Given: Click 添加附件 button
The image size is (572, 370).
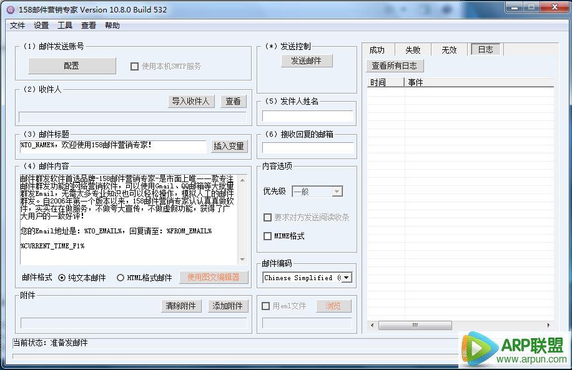Looking at the screenshot, I should click(228, 306).
